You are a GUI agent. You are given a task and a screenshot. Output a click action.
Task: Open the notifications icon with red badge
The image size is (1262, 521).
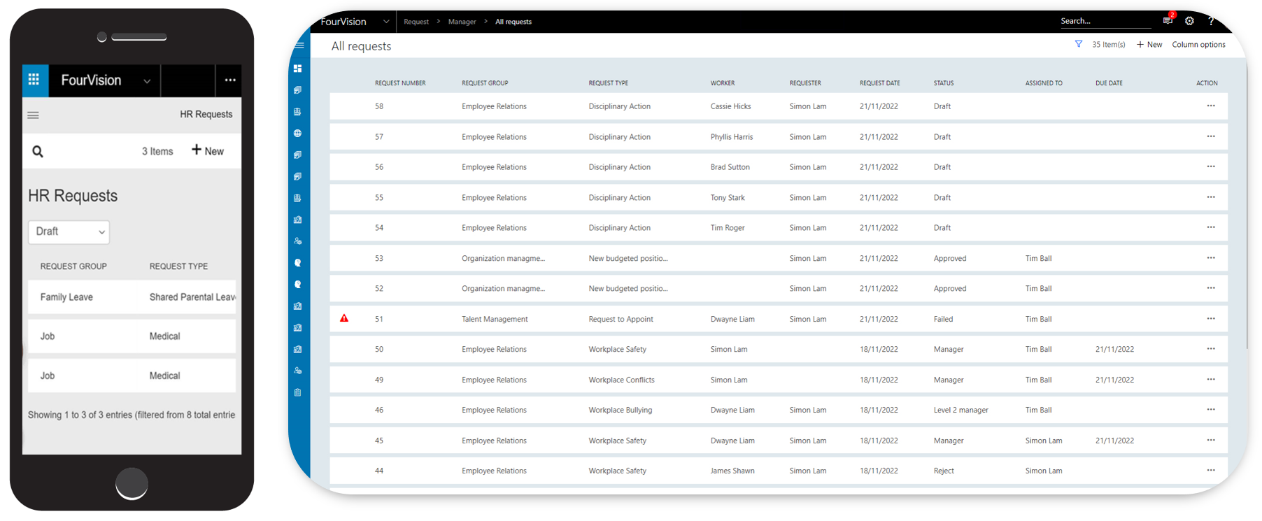pyautogui.click(x=1168, y=20)
